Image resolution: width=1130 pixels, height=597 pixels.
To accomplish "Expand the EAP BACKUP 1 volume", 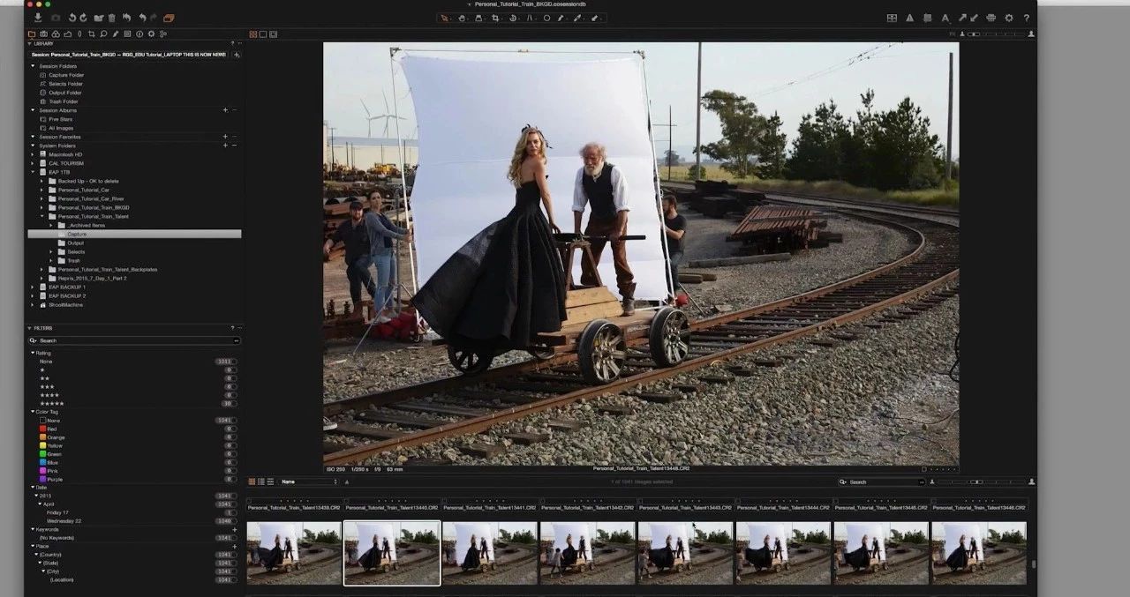I will tap(34, 287).
